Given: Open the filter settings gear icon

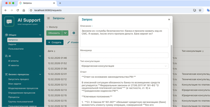Looking at the screenshot, I should [x=74, y=33].
